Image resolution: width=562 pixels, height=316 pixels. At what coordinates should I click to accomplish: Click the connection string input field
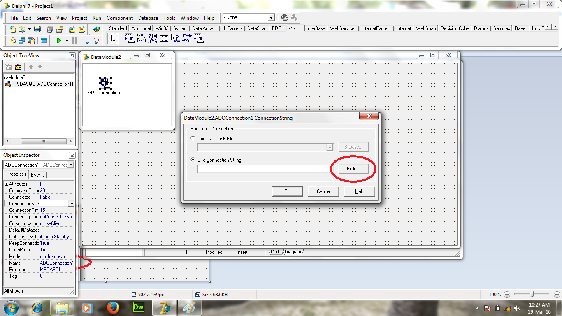click(264, 169)
